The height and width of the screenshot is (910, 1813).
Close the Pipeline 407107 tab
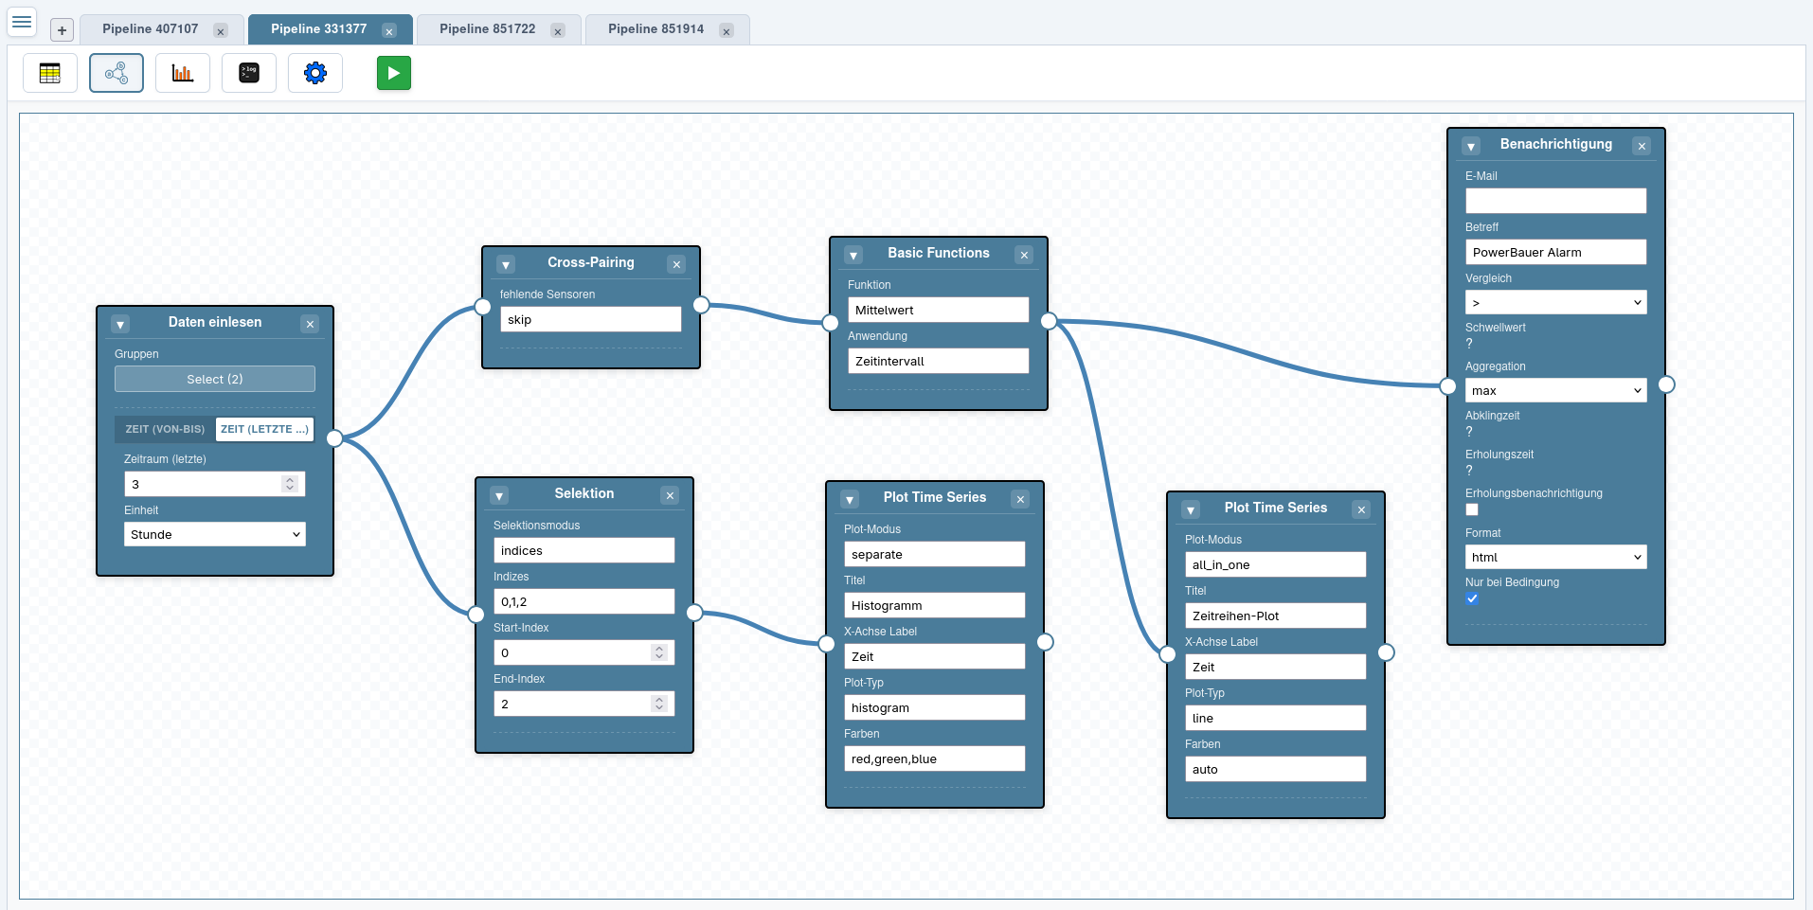point(221,30)
